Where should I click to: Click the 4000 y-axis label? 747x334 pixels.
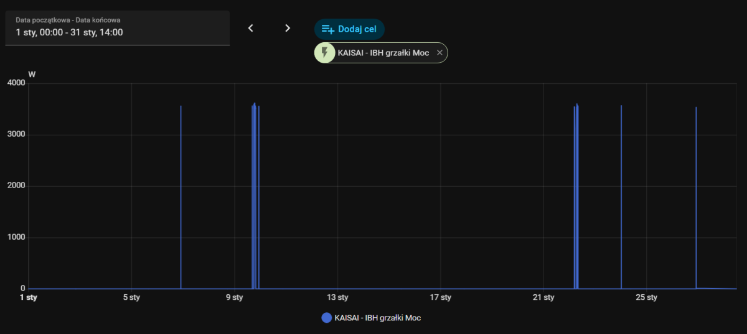coord(16,83)
